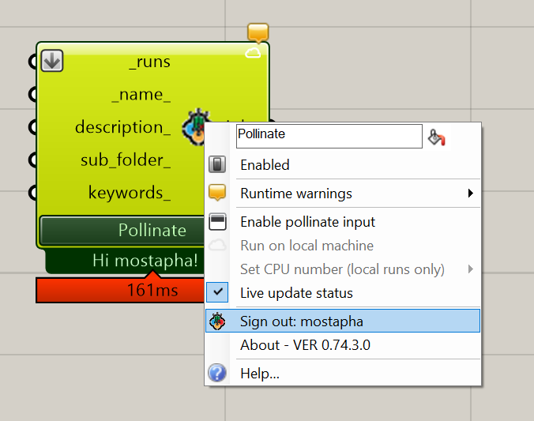Select Sign out: mostapha
534x421 pixels.
point(343,321)
